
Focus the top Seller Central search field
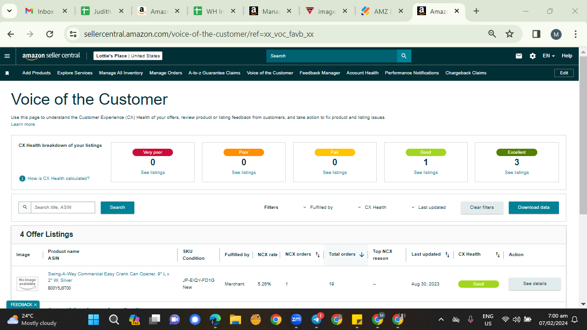click(x=332, y=56)
